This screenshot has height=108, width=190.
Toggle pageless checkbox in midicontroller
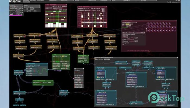click(x=123, y=43)
